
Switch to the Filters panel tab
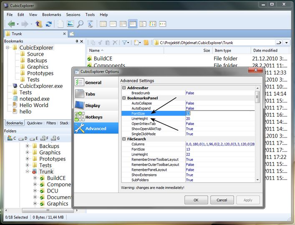[x=51, y=123]
